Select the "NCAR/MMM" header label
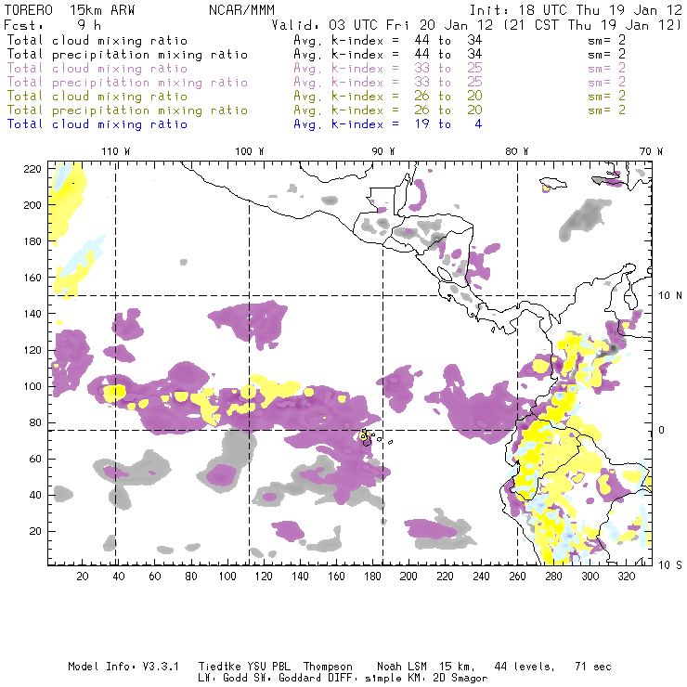The height and width of the screenshot is (687, 687). pos(241,10)
